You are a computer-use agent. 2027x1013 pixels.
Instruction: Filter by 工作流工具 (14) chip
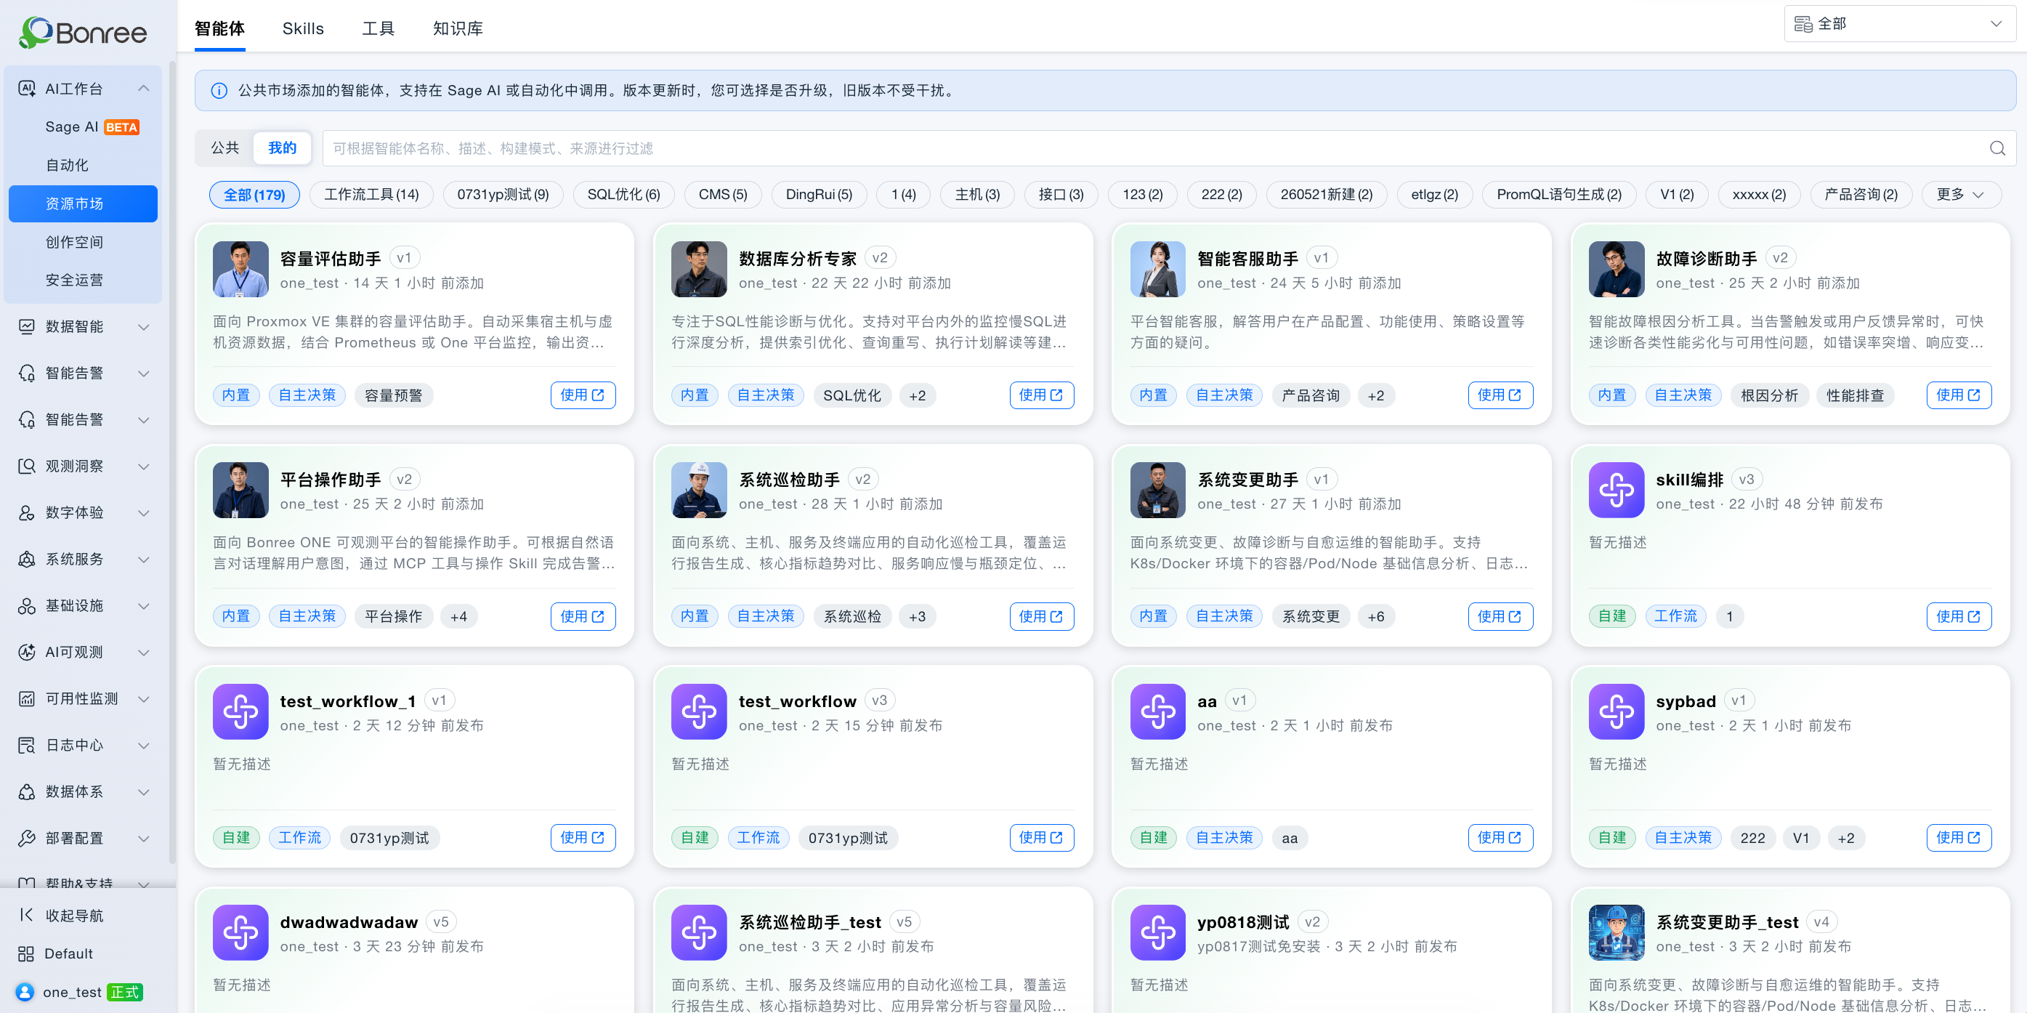[x=371, y=195]
